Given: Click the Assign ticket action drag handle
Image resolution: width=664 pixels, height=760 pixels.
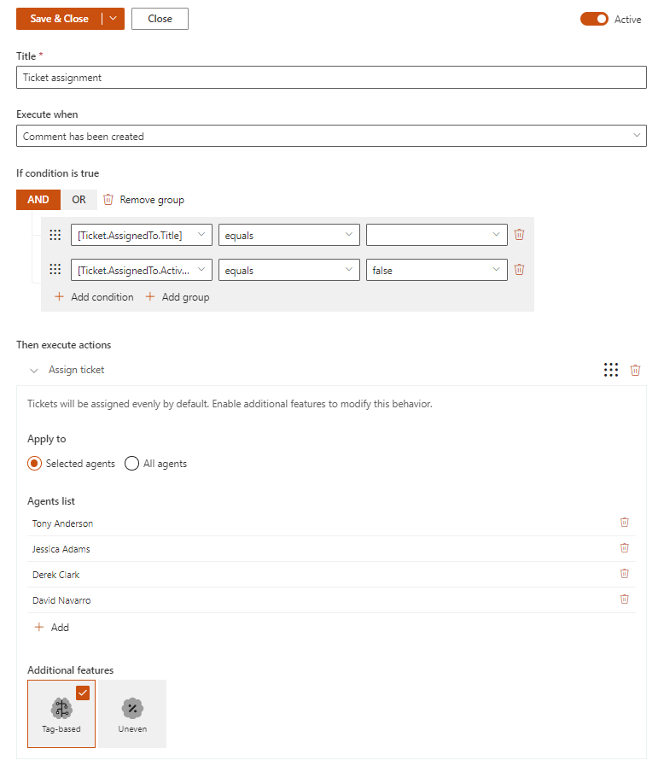Looking at the screenshot, I should coord(611,370).
